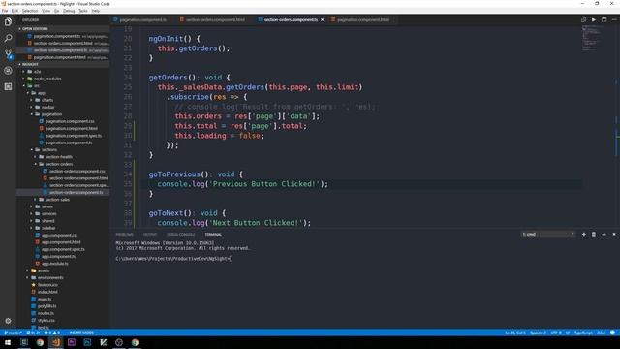Select the terminal shell dropdown
This screenshot has height=349, width=620.
click(x=548, y=235)
